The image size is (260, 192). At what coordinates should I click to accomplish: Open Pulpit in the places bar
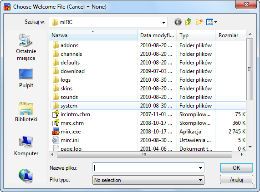tap(26, 78)
